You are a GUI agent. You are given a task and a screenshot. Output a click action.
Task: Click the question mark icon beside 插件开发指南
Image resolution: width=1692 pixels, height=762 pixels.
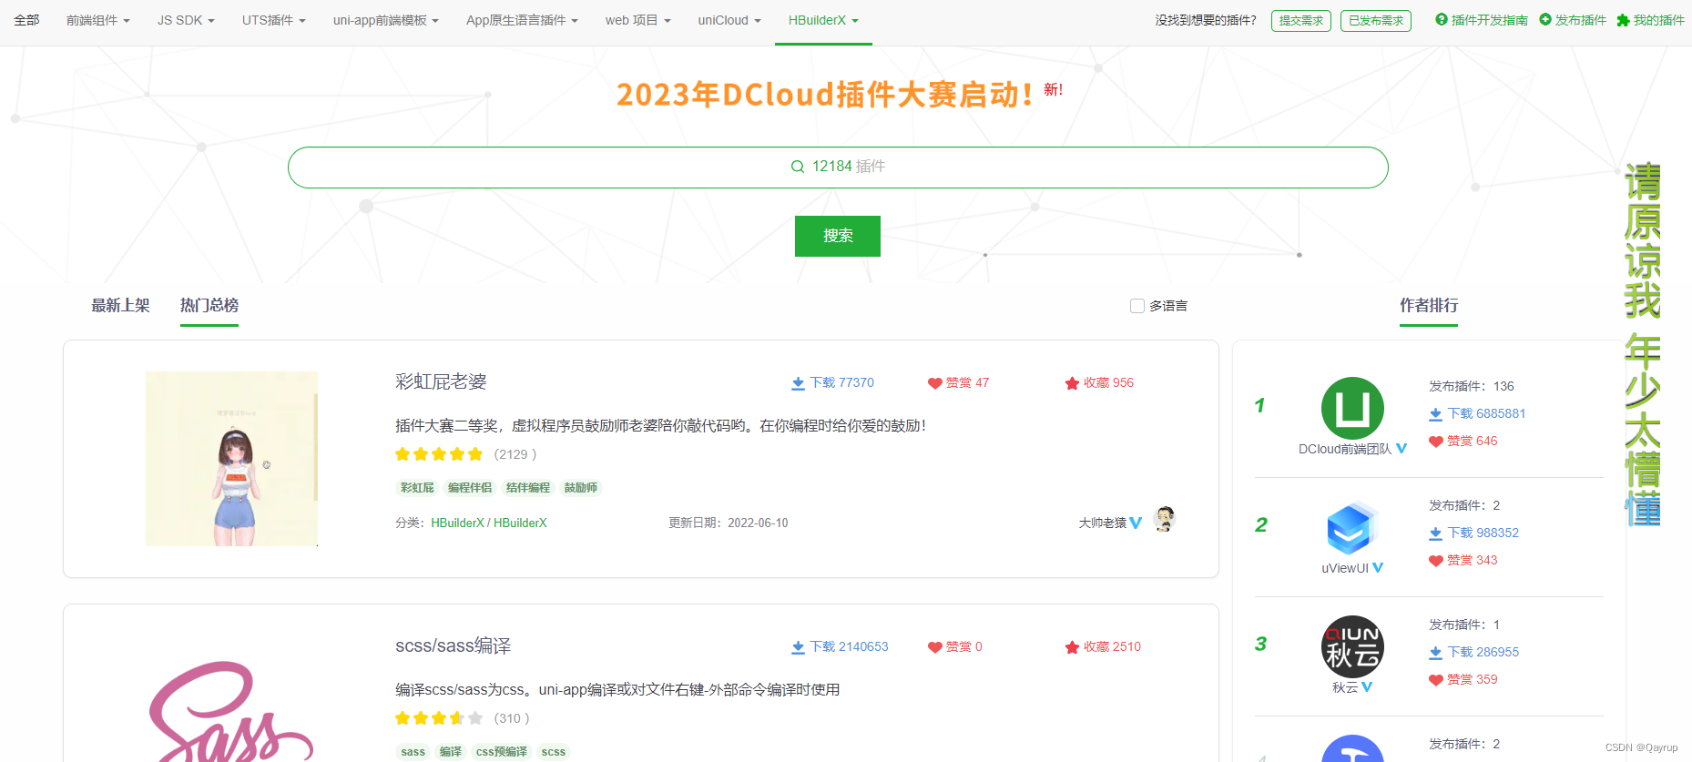[x=1442, y=19]
